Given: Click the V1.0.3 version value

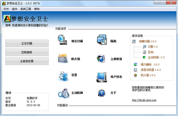Looking at the screenshot, I should click(x=31, y=101).
